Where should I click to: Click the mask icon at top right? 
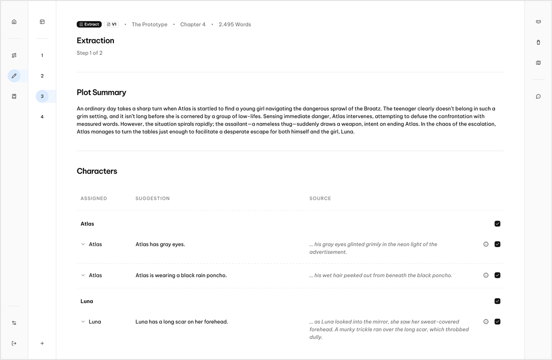pos(539,22)
